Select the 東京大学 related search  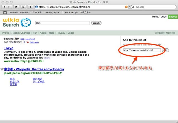[15, 82]
